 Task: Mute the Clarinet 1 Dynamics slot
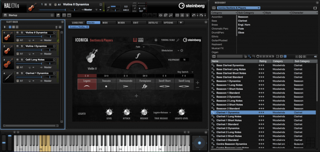point(17,73)
